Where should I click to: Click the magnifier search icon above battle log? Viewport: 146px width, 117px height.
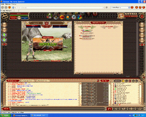coord(98,81)
